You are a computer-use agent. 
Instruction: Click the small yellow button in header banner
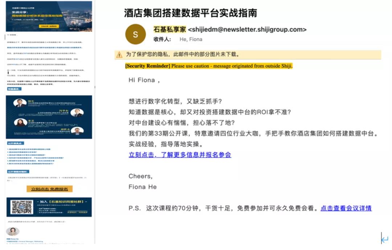tap(49, 26)
